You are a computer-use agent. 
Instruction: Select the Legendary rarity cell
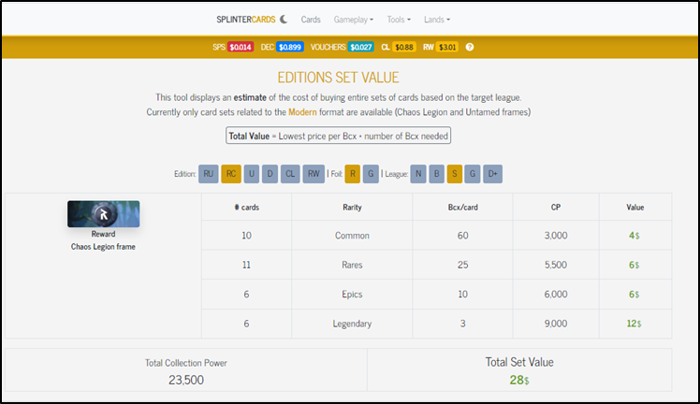click(352, 324)
